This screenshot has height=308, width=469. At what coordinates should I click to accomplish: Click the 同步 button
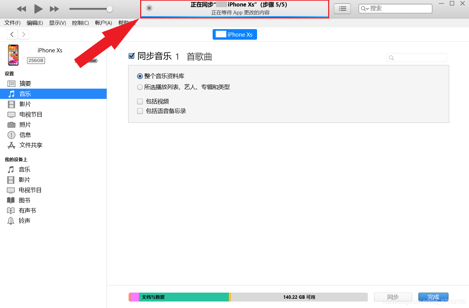393,297
